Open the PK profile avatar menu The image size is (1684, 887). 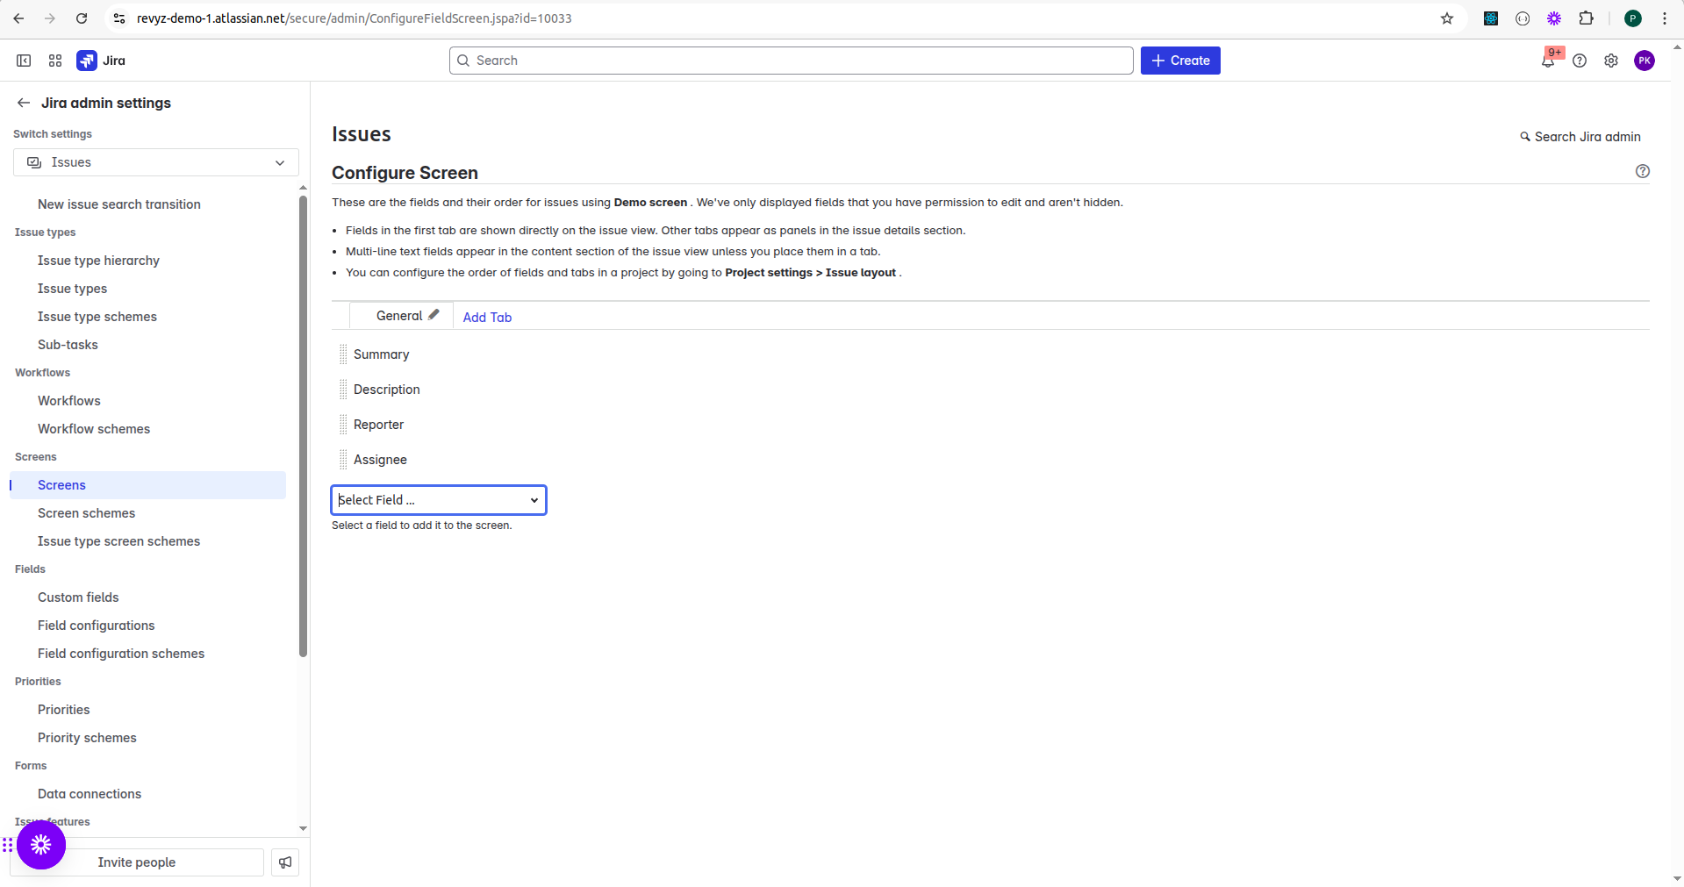[x=1645, y=61]
